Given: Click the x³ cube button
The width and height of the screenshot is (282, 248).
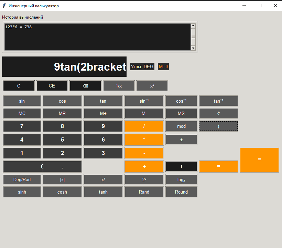Looking at the screenshot, I should pyautogui.click(x=103, y=179).
